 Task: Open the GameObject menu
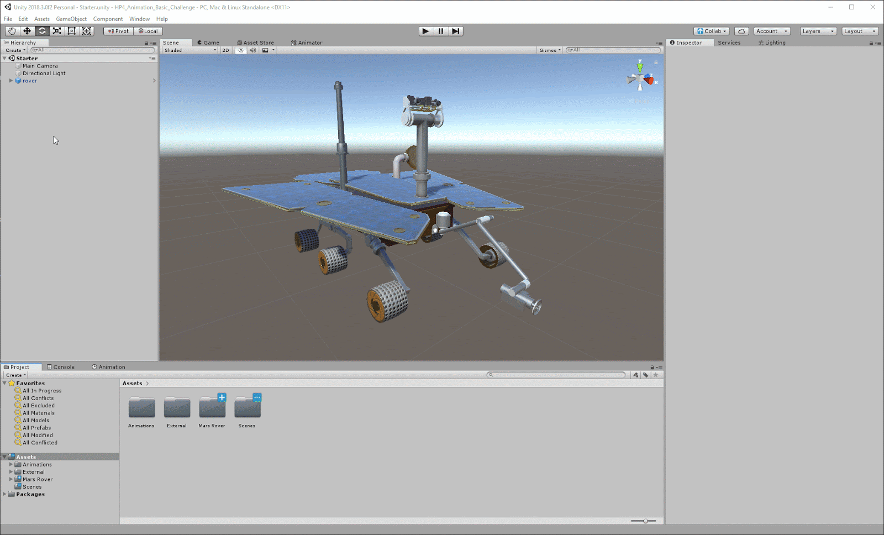71,19
